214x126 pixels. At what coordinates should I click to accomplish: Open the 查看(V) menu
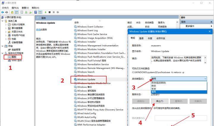(x=25, y=8)
